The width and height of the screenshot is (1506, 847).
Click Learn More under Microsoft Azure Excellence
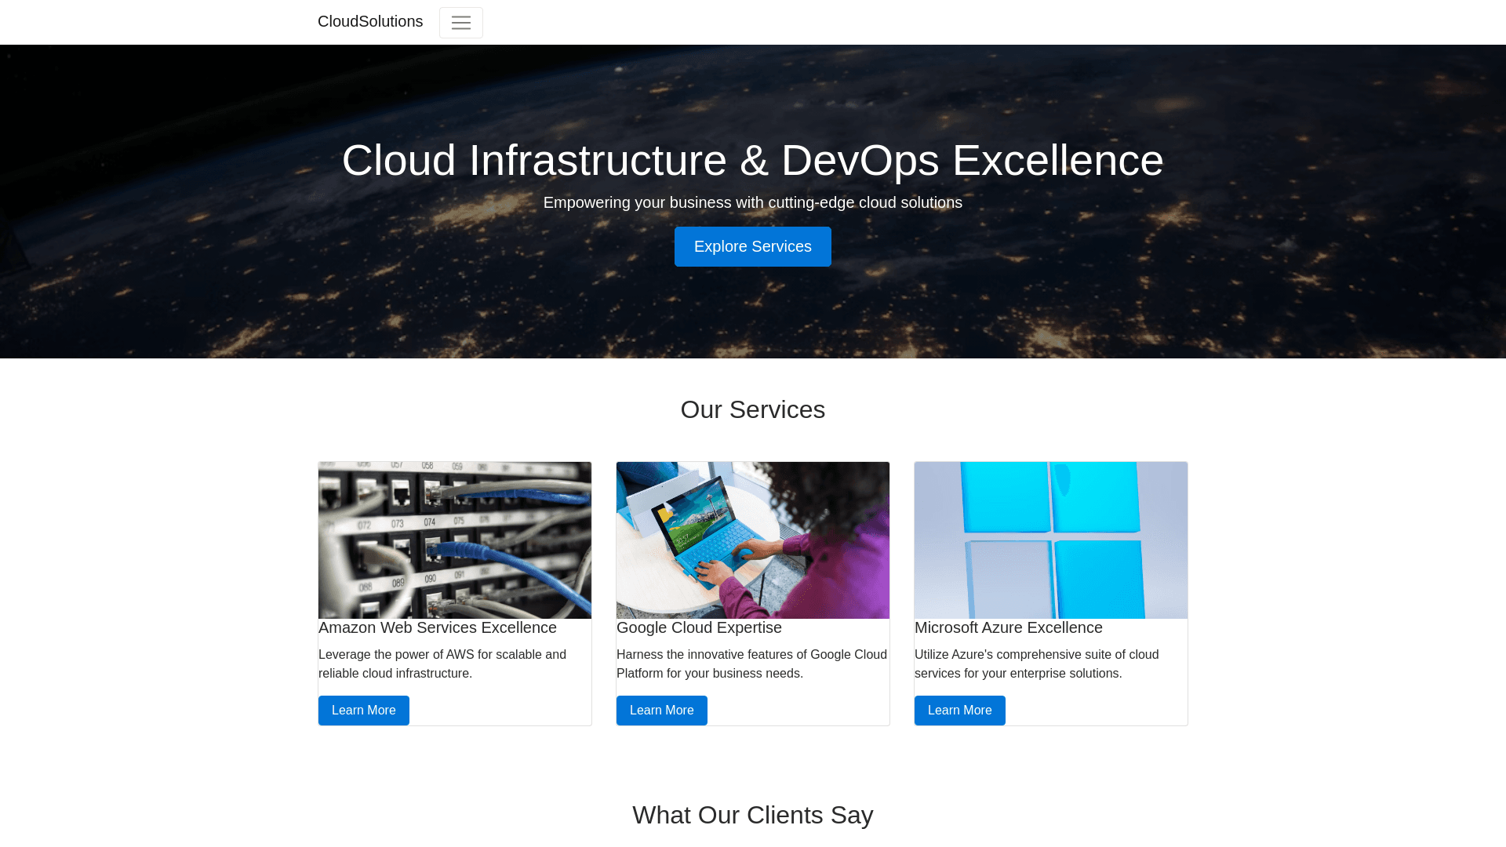coord(959,711)
